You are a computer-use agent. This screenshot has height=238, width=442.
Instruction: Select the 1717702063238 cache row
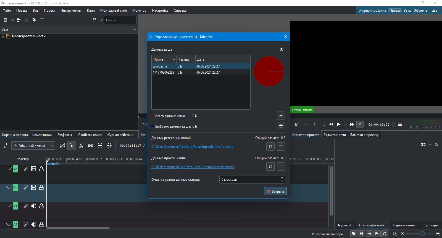[x=201, y=73]
